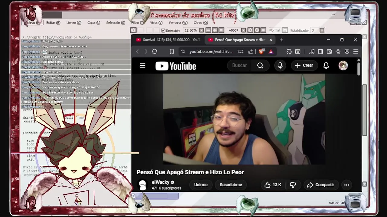This screenshot has height=217, width=387.
Task: Click the youtube.com address bar URL
Action: coord(211,52)
